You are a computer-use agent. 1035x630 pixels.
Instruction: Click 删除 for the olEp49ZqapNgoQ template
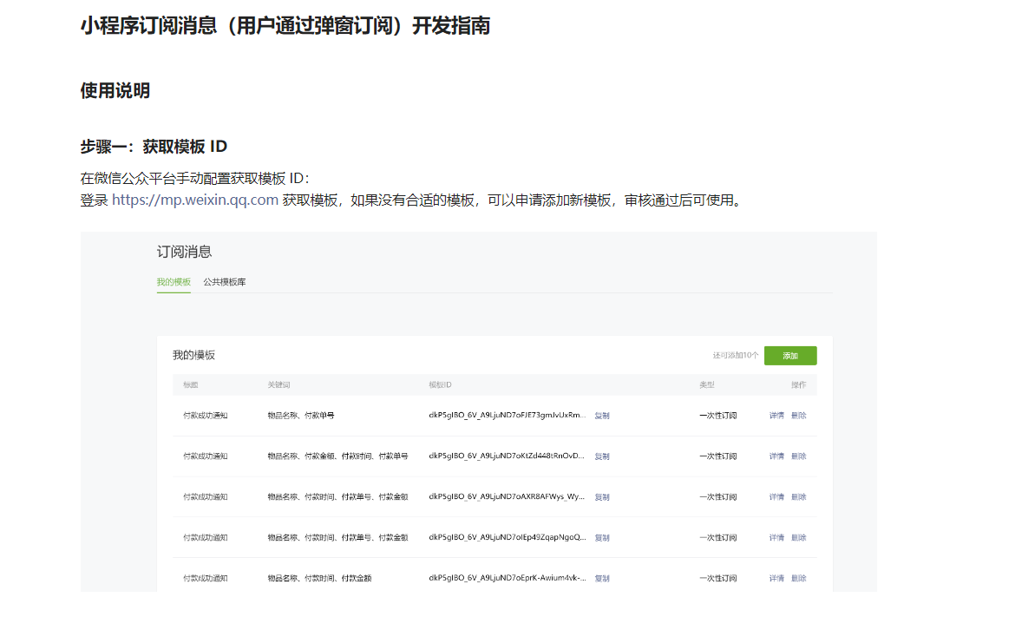point(799,537)
